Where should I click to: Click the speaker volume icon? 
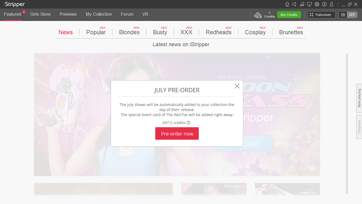(294, 4)
